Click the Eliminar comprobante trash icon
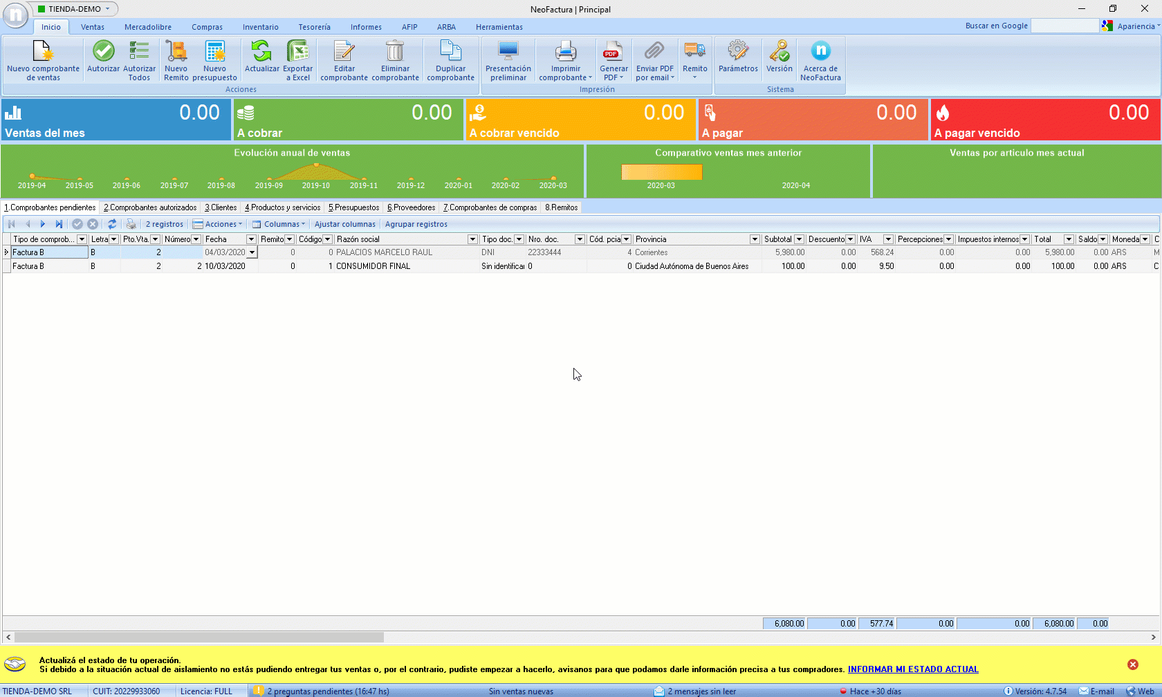Viewport: 1162px width, 697px height. tap(395, 51)
